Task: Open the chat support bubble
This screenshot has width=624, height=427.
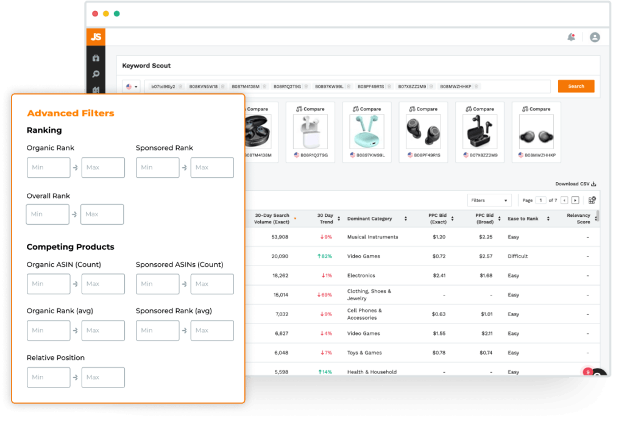Action: click(x=598, y=373)
